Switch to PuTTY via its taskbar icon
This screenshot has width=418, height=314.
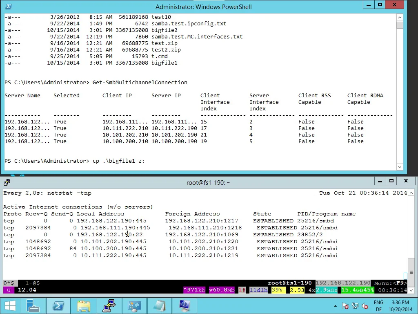(x=109, y=306)
